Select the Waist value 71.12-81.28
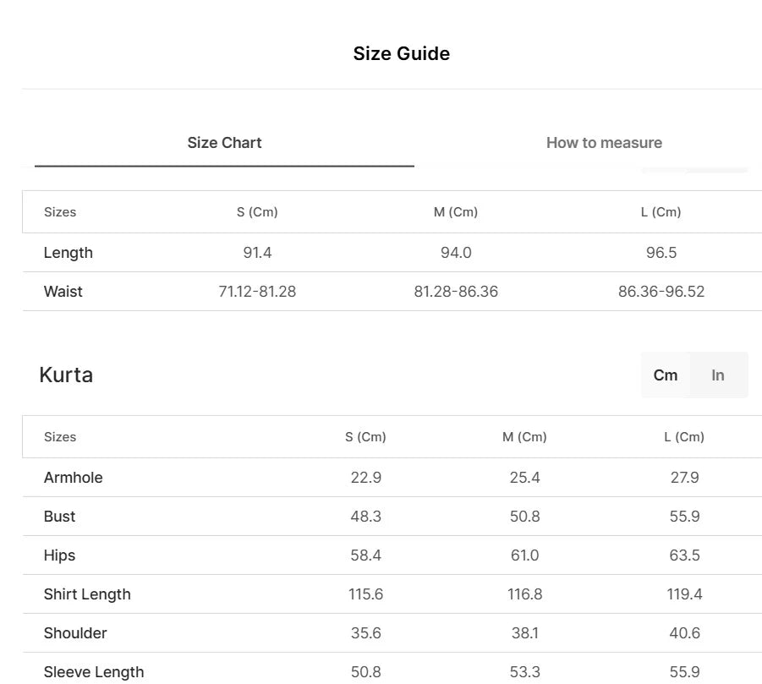The height and width of the screenshot is (684, 762). tap(257, 292)
